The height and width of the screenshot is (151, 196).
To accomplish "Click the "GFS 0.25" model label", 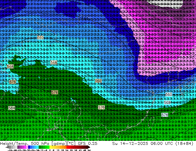I will [87, 143].
